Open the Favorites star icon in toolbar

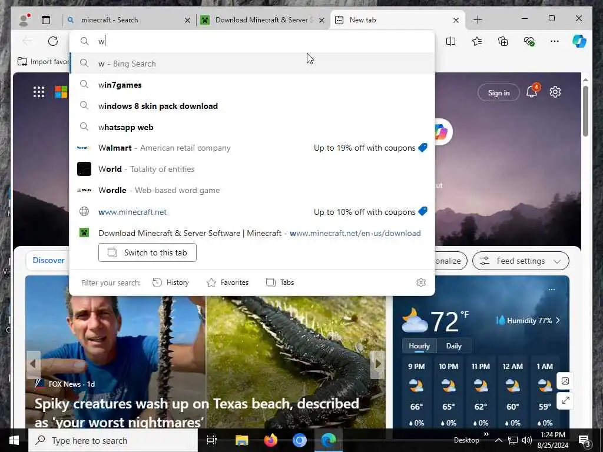click(x=477, y=41)
